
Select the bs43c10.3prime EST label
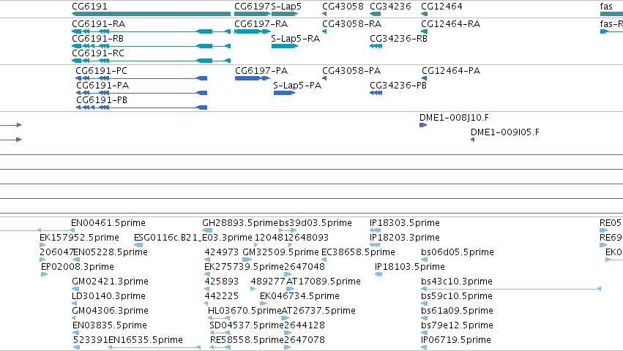pyautogui.click(x=457, y=282)
